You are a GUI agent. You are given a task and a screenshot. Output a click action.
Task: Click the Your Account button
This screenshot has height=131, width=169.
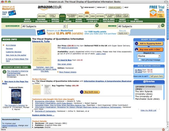click(115, 7)
